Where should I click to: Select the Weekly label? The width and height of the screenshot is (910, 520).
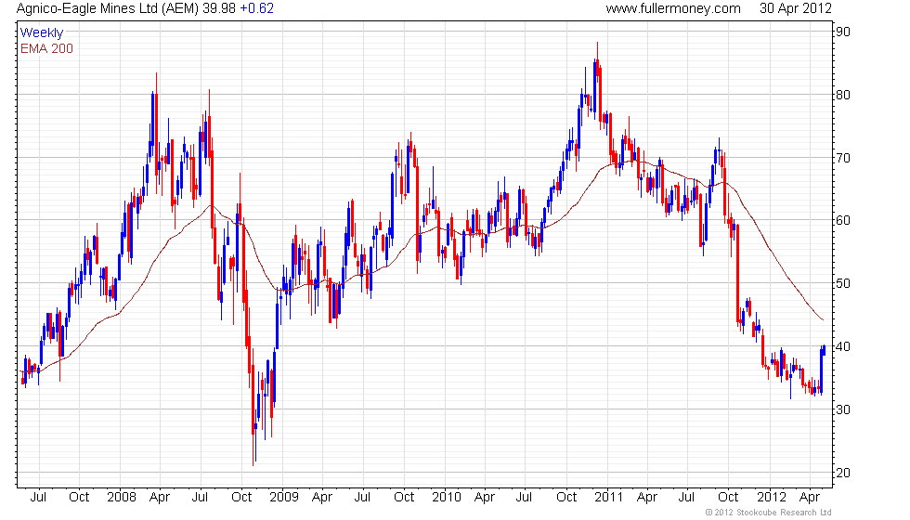[41, 33]
